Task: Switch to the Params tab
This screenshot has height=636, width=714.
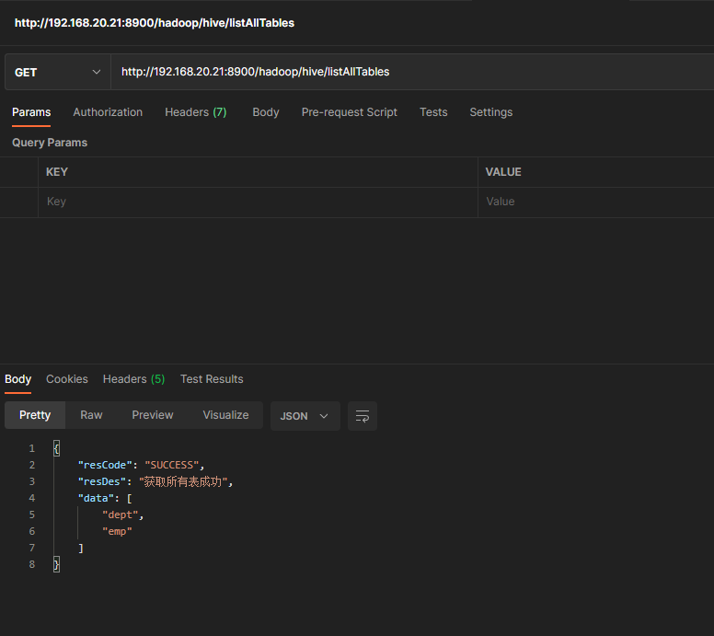Action: pos(31,112)
